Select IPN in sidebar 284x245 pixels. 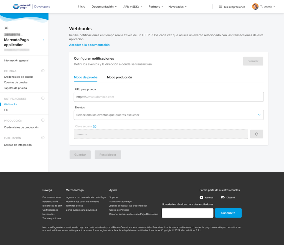(6, 110)
